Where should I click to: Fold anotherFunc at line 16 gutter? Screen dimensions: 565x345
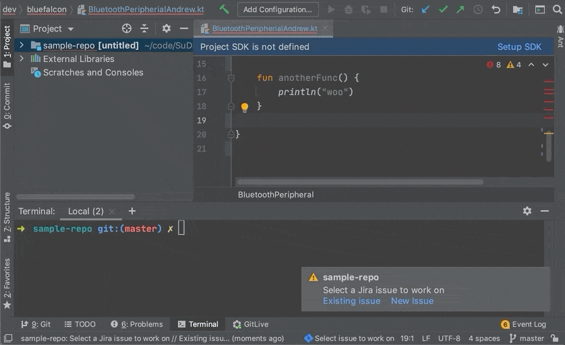click(231, 77)
